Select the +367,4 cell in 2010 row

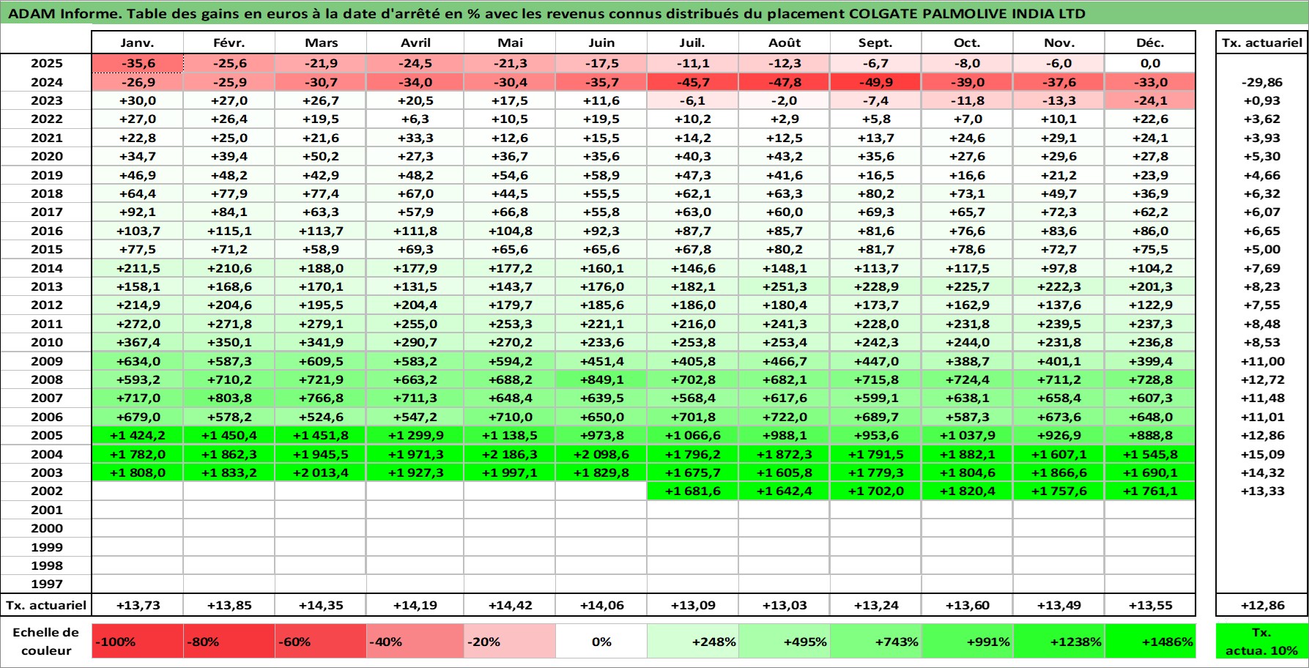[138, 342]
